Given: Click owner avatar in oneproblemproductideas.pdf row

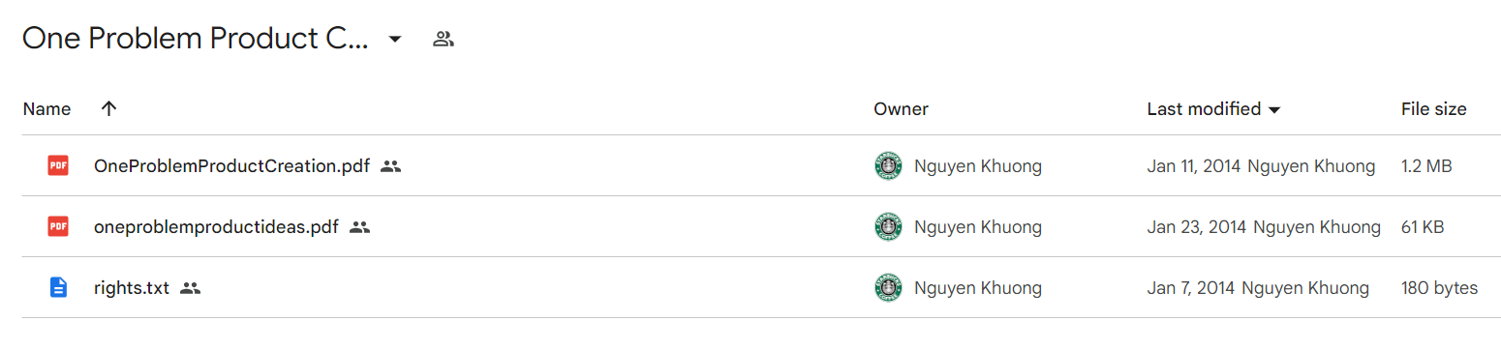Looking at the screenshot, I should pyautogui.click(x=888, y=227).
